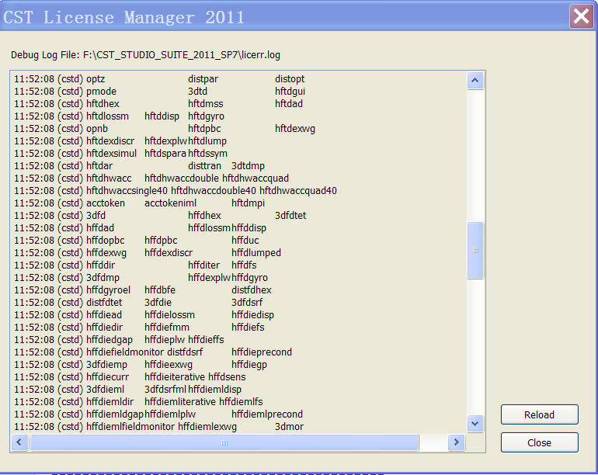Click the log entry 'hffdopbc'
The width and height of the screenshot is (598, 475).
coord(106,241)
